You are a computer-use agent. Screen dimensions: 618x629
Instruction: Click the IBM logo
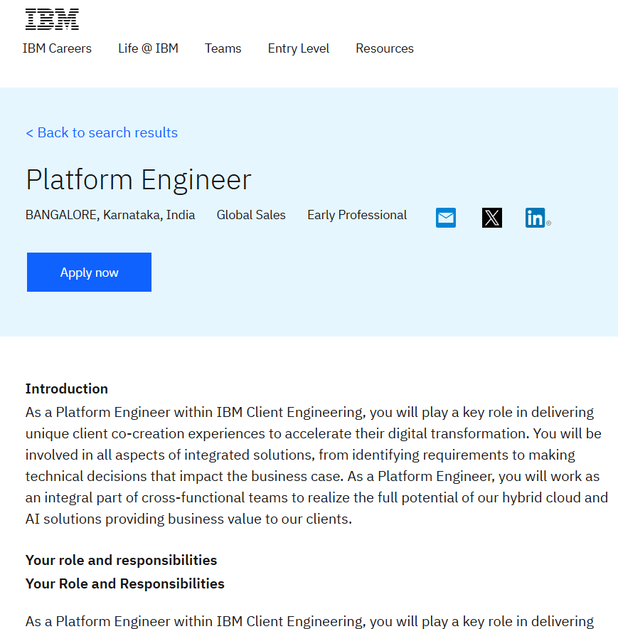coord(52,18)
